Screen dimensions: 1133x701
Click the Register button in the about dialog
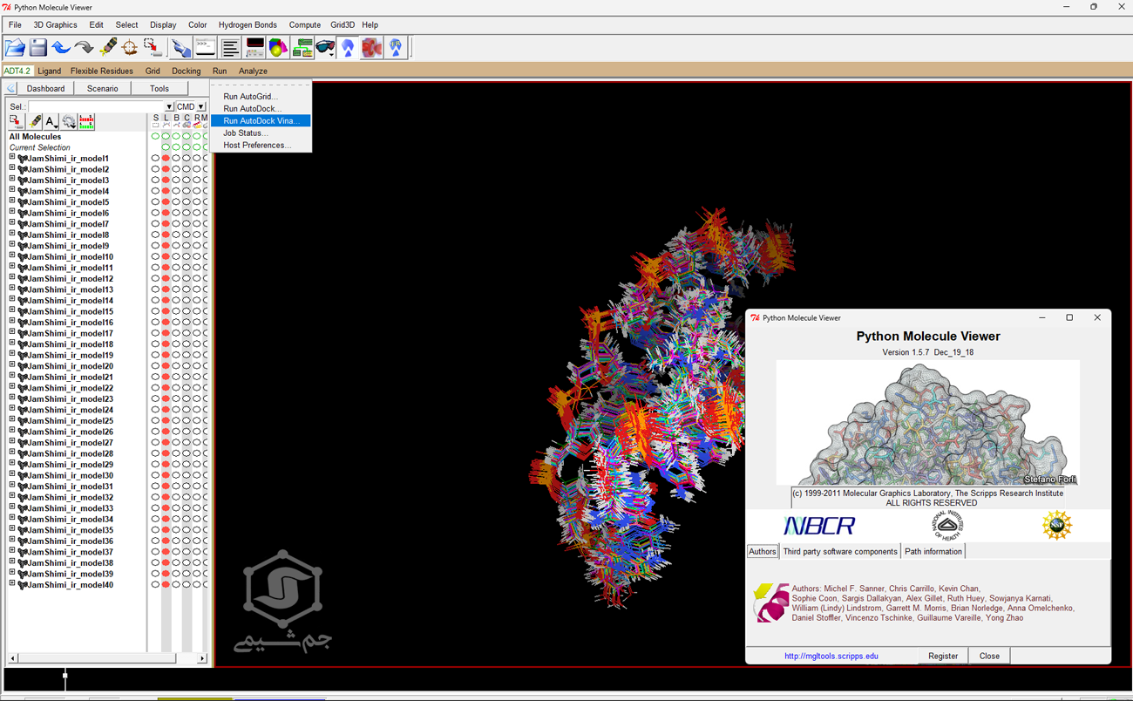[943, 656]
